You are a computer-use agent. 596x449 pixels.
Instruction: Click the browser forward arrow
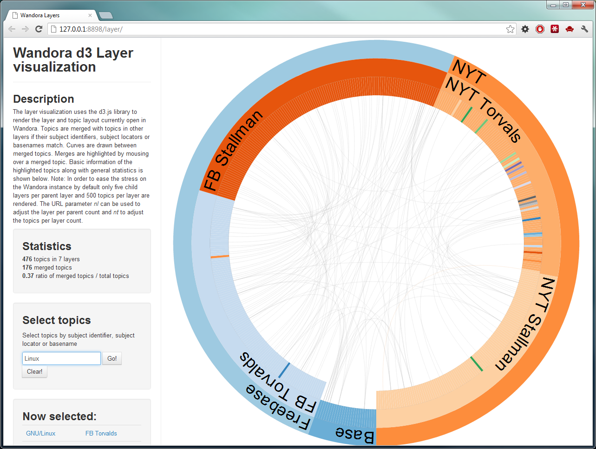coord(25,29)
